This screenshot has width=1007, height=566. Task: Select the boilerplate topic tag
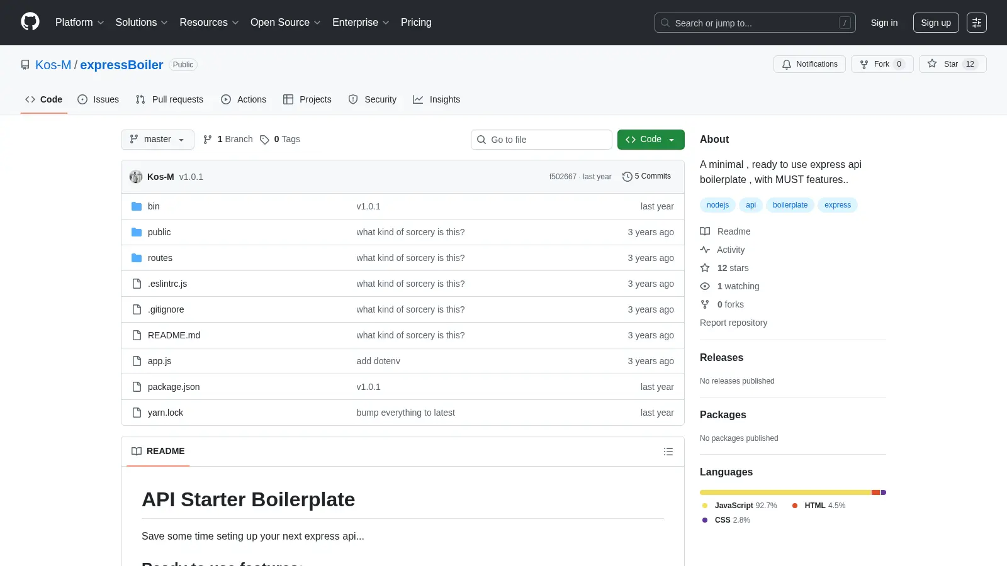click(x=790, y=205)
